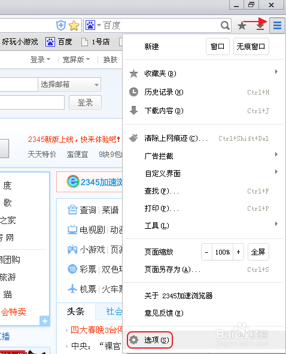Increase page zoom with plus button
This screenshot has width=286, height=354.
pyautogui.click(x=238, y=252)
